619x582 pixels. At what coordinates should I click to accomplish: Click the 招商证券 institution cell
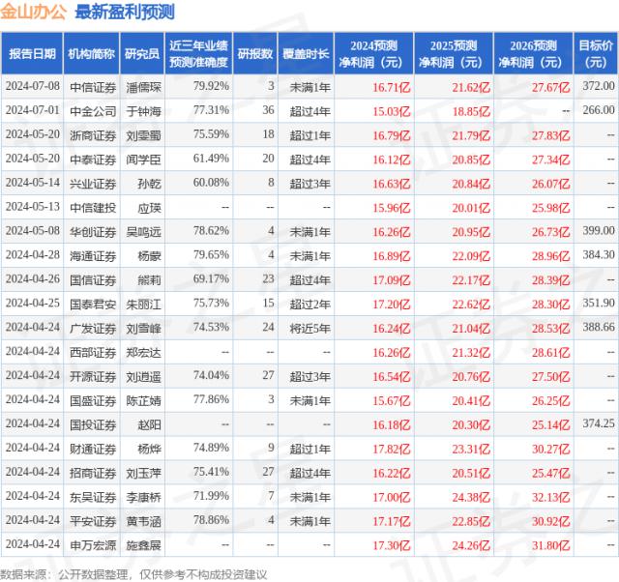[x=93, y=473]
